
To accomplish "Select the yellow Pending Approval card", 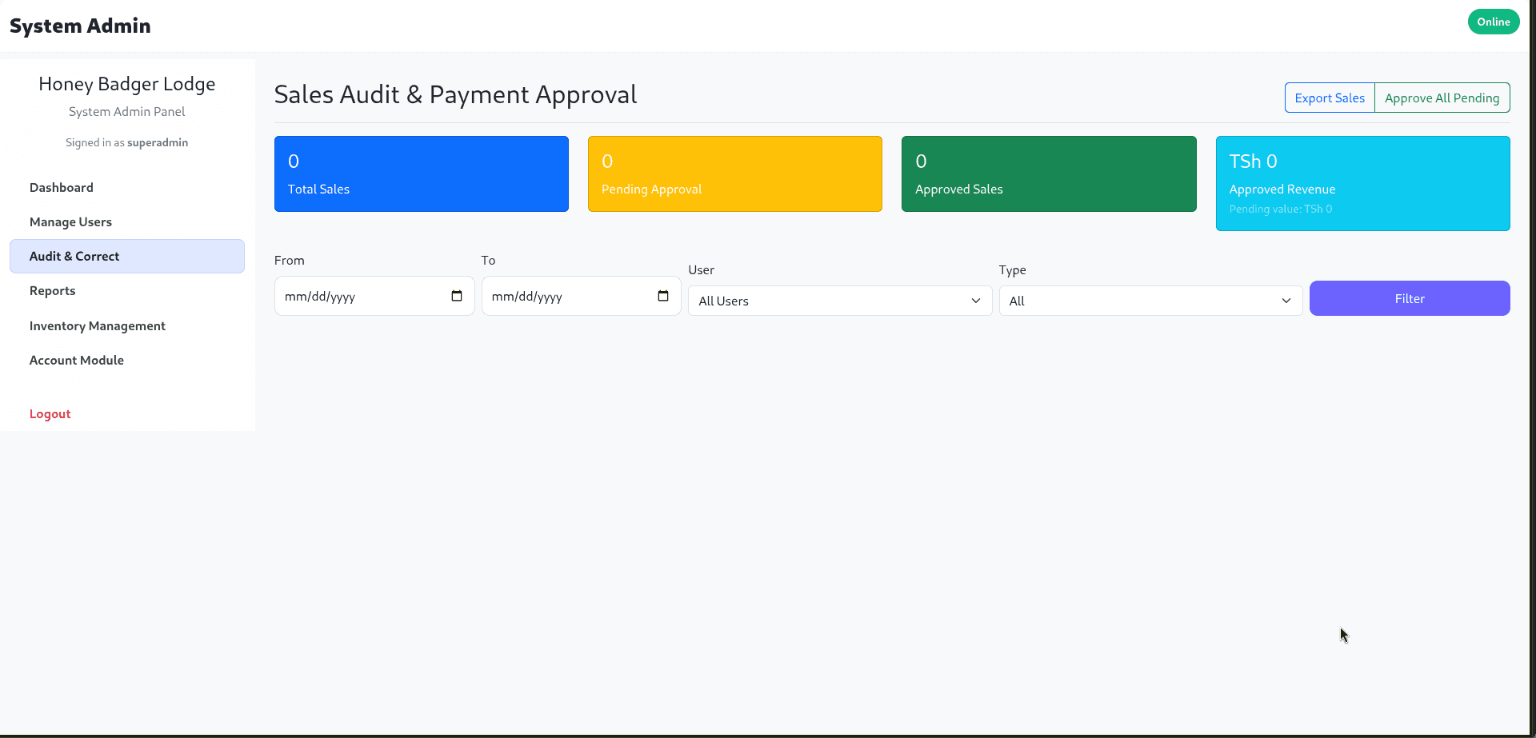I will click(x=734, y=174).
